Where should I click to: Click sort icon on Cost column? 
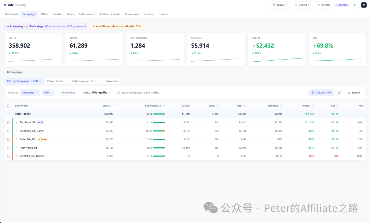coord(245,106)
